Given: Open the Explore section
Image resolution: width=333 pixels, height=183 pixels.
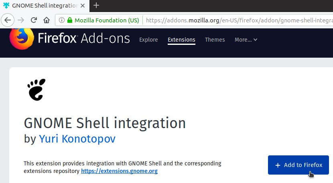Looking at the screenshot, I should 148,40.
